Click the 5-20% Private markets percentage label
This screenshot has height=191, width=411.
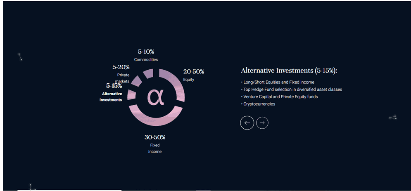pyautogui.click(x=121, y=67)
